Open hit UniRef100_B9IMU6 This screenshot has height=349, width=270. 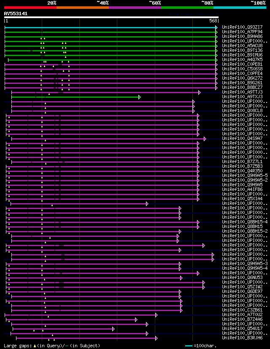coord(242,55)
